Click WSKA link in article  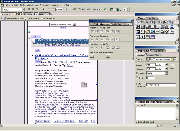(38, 91)
